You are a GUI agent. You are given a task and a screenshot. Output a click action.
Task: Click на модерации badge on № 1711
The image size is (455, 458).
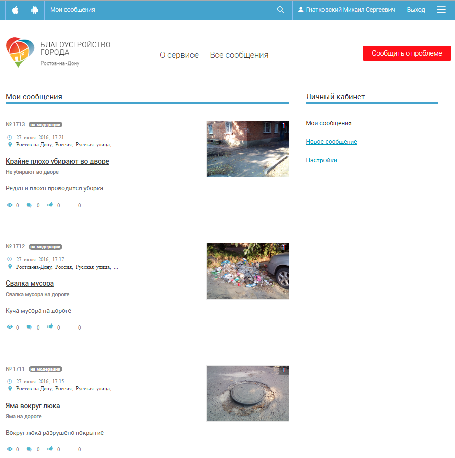(x=45, y=369)
